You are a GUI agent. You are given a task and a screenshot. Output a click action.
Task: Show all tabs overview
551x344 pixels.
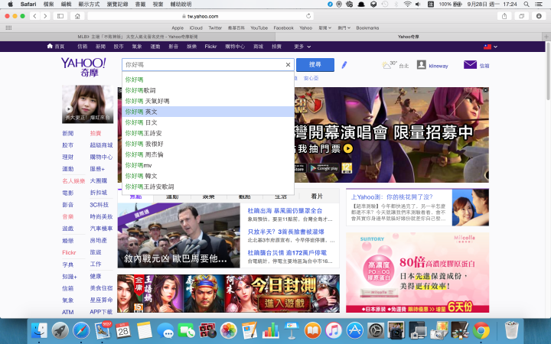521,16
